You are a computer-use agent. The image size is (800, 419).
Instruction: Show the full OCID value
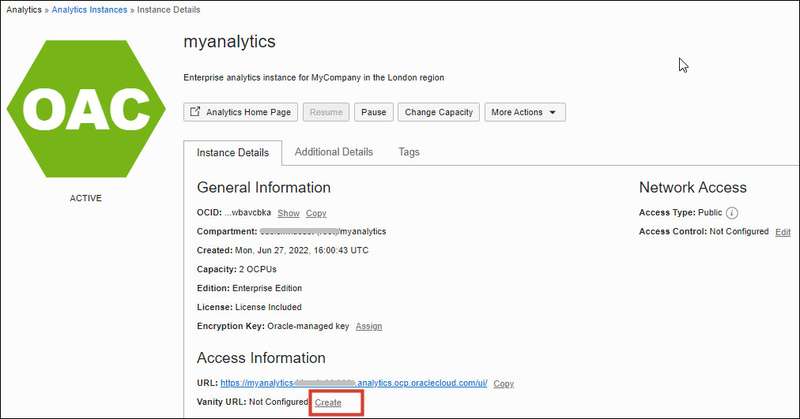(x=289, y=213)
